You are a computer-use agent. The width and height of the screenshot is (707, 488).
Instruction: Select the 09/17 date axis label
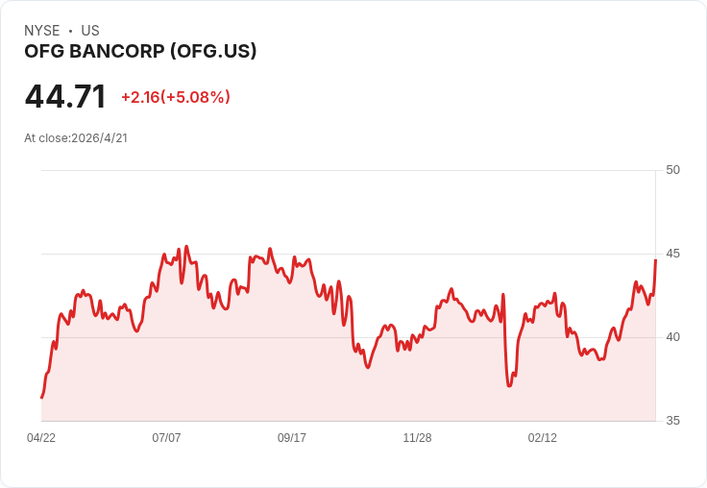click(292, 437)
